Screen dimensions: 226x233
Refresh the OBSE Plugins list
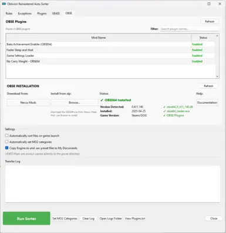(210, 21)
